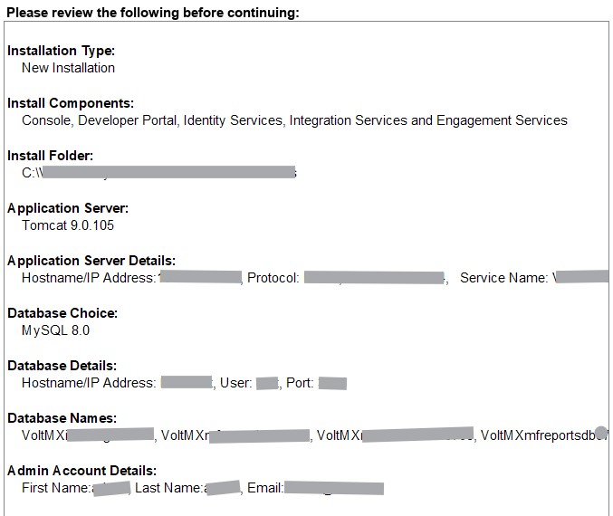Click the Admin Account Details heading
Image resolution: width=613 pixels, height=516 pixels.
82,471
